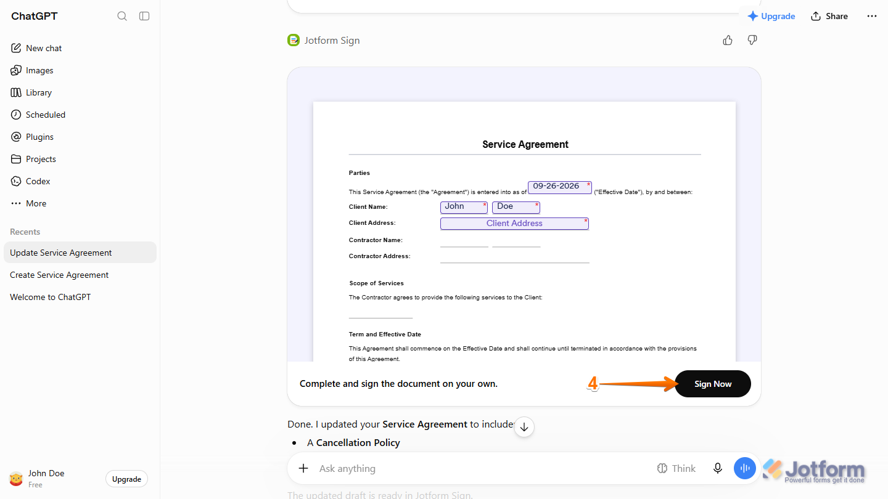The image size is (888, 499).
Task: Open Welcome to ChatGPT chat
Action: pyautogui.click(x=80, y=297)
